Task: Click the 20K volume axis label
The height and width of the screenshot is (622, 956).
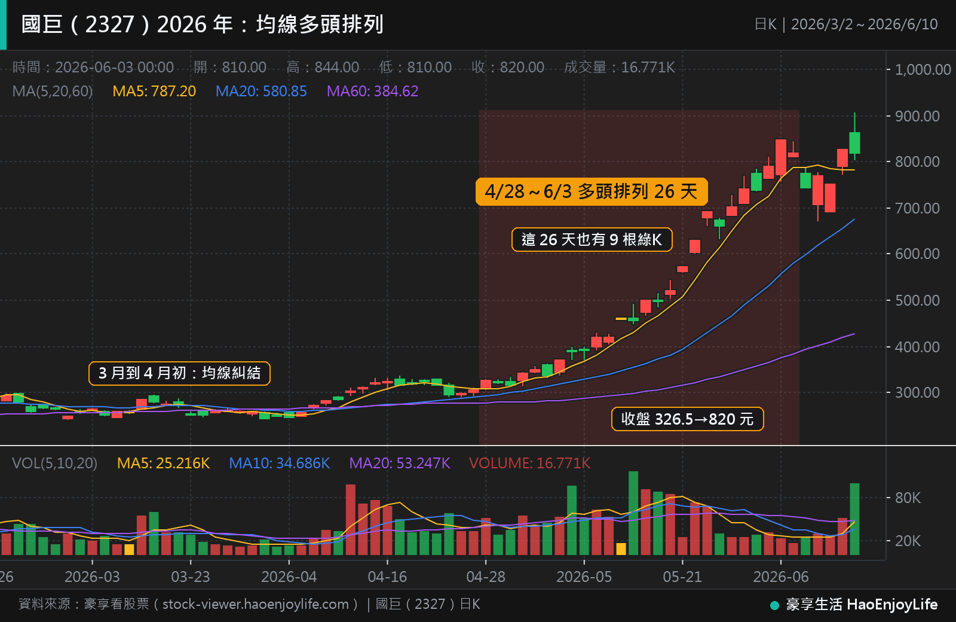Action: coord(908,541)
